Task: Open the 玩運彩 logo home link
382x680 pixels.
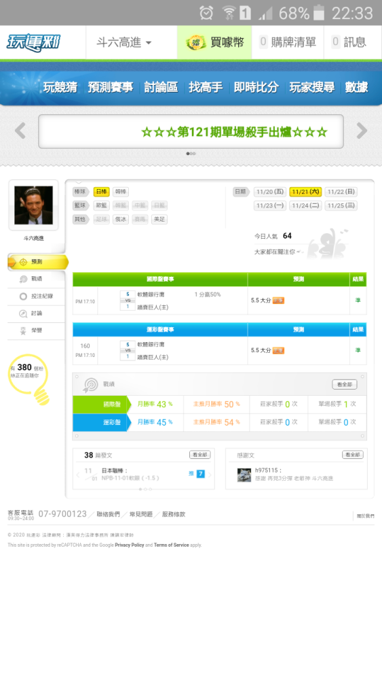Action: (33, 42)
